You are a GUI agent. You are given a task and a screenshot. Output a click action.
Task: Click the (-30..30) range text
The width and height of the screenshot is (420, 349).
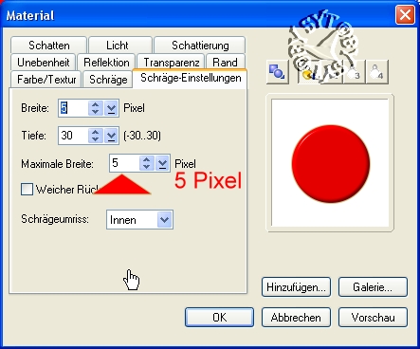pyautogui.click(x=142, y=136)
